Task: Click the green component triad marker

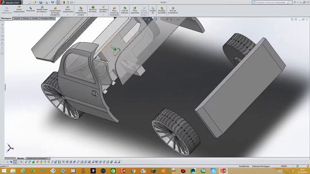Action: 115,49
